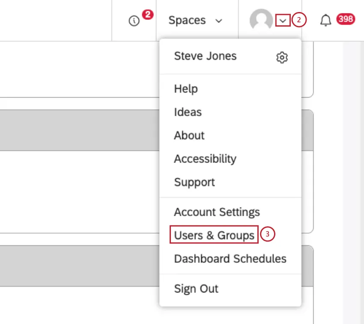Image resolution: width=364 pixels, height=324 pixels.
Task: Select Account Settings
Action: (x=217, y=212)
